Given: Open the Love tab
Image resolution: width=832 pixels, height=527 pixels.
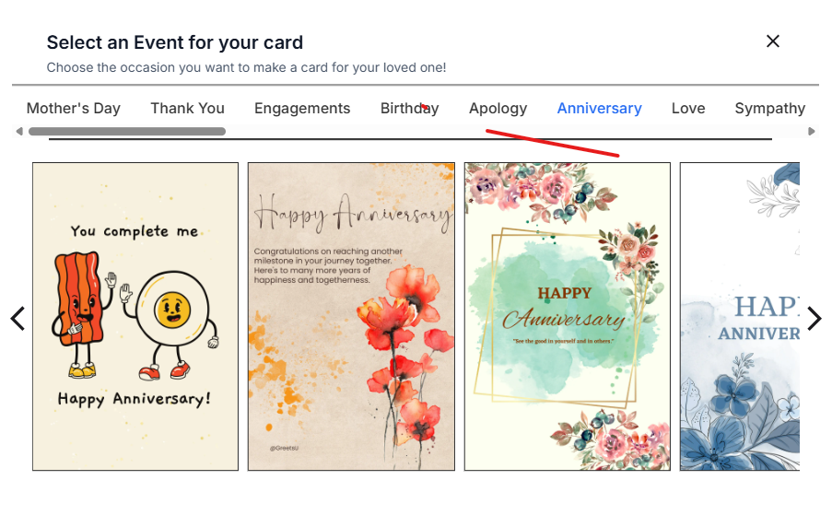Looking at the screenshot, I should click(x=688, y=108).
